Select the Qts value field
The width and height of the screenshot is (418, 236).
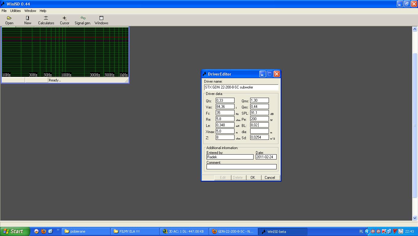click(225, 100)
